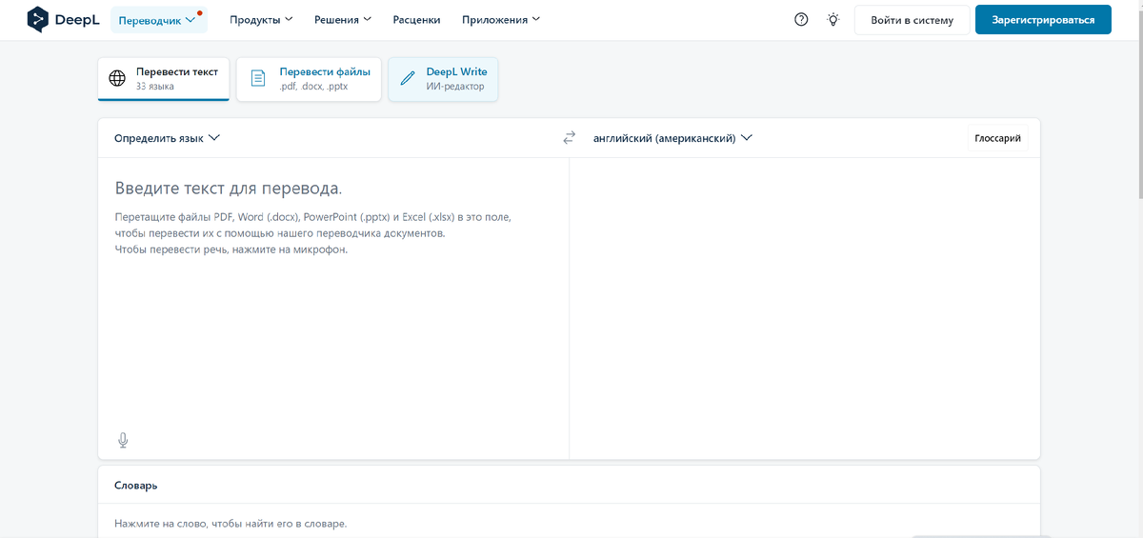Image resolution: width=1143 pixels, height=538 pixels.
Task: Click the DeepL logo
Action: tap(64, 19)
